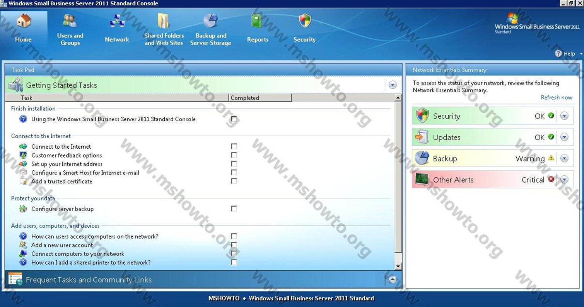
Task: Click the Add a trusted certificate icon
Action: pos(23,181)
